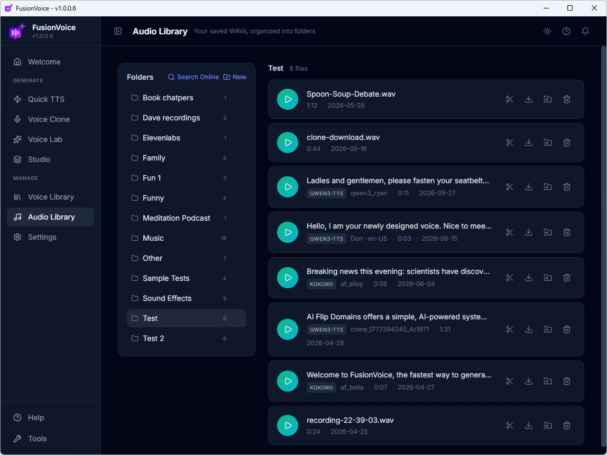Open the Test 2 folder
Image resolution: width=607 pixels, height=455 pixels.
[x=187, y=338]
